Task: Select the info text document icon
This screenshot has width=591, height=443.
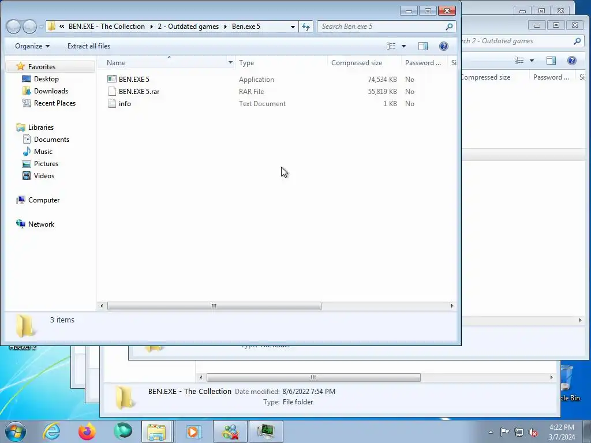Action: point(112,104)
